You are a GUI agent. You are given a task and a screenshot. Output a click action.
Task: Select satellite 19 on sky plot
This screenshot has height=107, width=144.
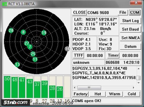pos(44,33)
